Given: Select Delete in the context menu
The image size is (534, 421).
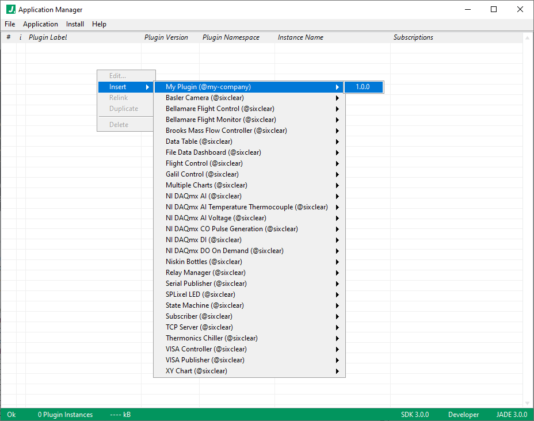Looking at the screenshot, I should [117, 124].
